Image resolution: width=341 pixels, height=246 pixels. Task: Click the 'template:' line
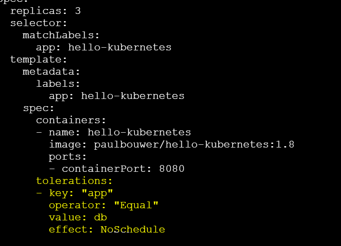coord(39,59)
